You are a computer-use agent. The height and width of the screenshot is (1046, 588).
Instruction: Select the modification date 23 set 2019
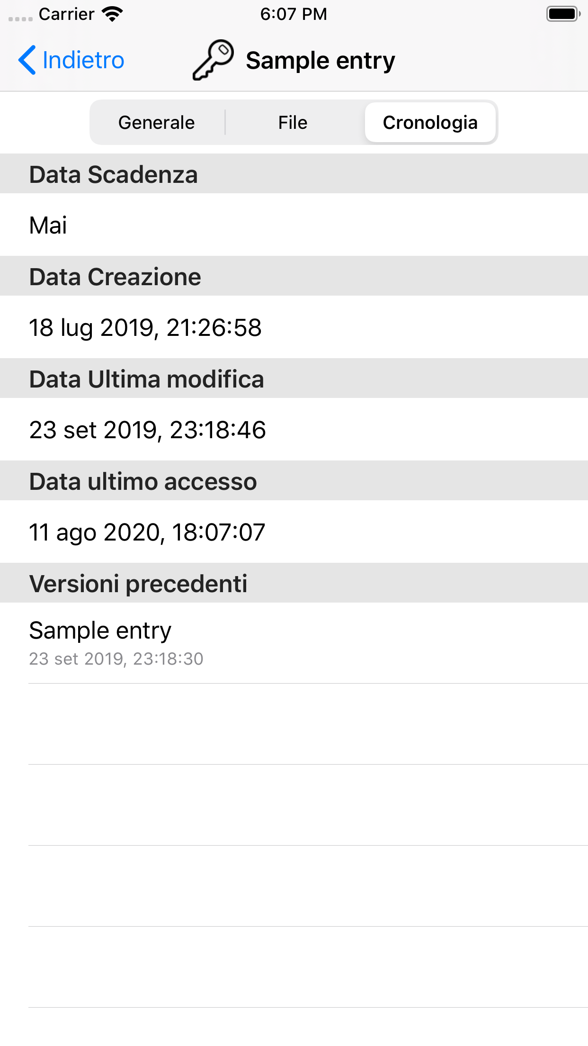coord(148,430)
